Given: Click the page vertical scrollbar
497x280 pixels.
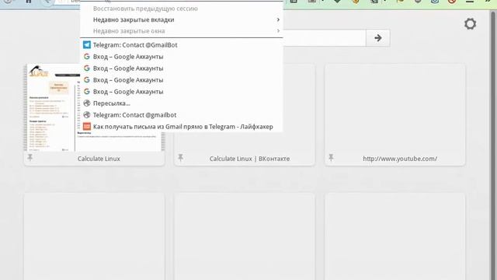Looking at the screenshot, I should (494, 145).
